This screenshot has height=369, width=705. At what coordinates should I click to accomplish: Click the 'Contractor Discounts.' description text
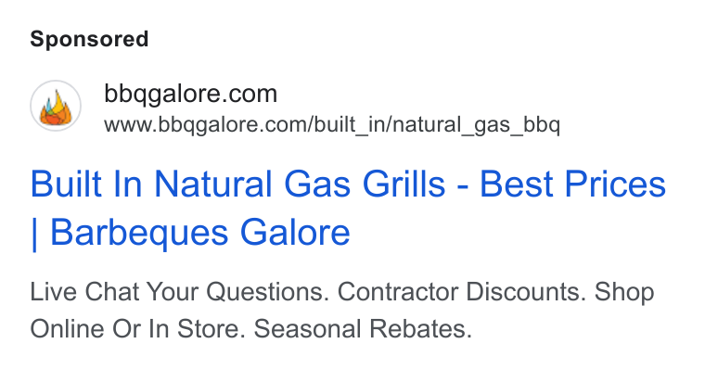pos(462,292)
